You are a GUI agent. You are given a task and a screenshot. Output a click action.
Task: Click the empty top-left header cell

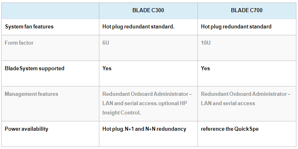(x=50, y=11)
